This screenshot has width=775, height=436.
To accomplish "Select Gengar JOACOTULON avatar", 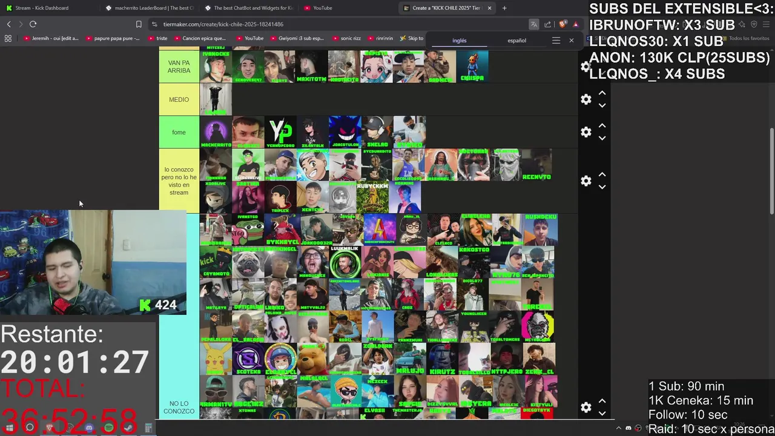I will (345, 132).
